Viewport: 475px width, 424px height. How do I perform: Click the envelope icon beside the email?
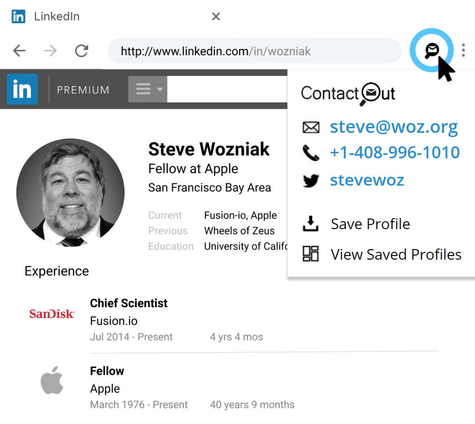click(x=311, y=127)
